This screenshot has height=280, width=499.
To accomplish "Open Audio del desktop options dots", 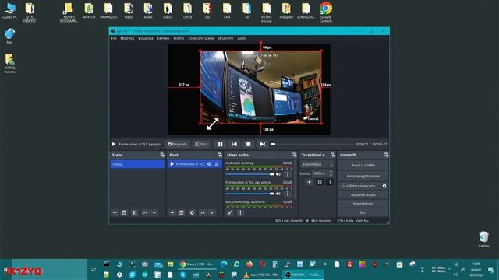I will [x=288, y=174].
